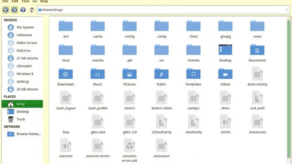Select the .xsession-errors.old file
292x164 pixels.
[130, 146]
